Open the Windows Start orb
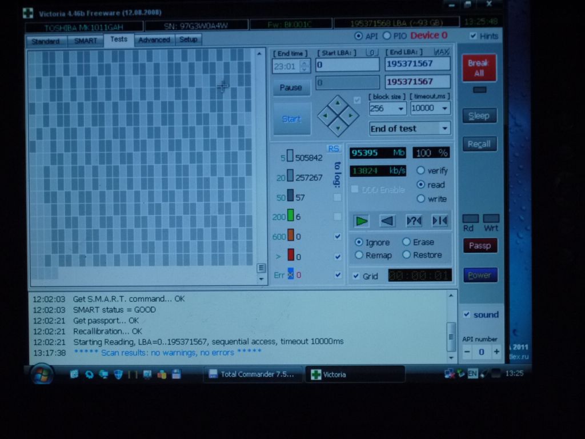Viewport: 585px width, 439px height. point(41,374)
